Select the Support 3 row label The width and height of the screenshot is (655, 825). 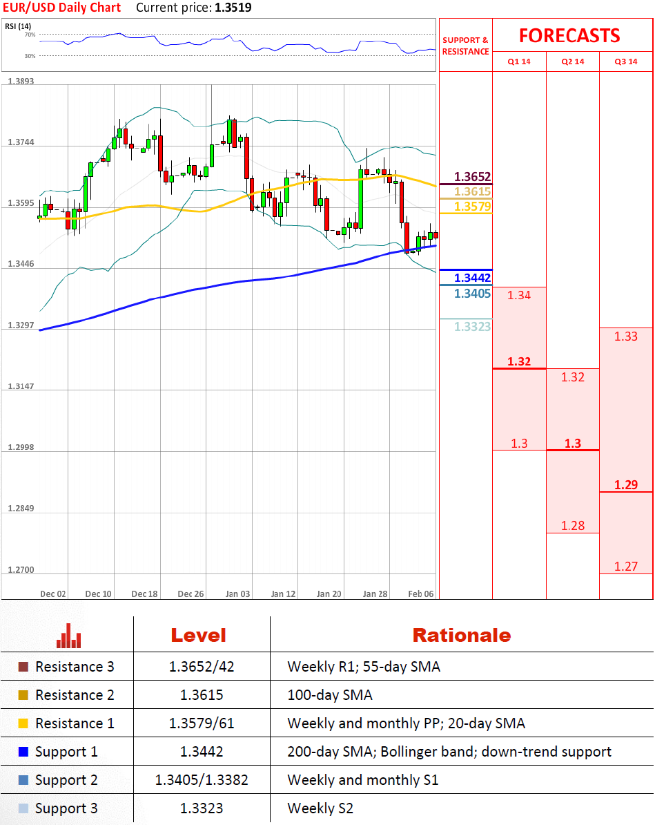[66, 809]
